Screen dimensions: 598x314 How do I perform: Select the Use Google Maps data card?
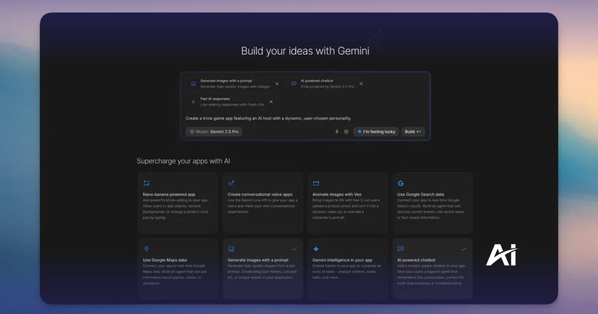click(178, 269)
